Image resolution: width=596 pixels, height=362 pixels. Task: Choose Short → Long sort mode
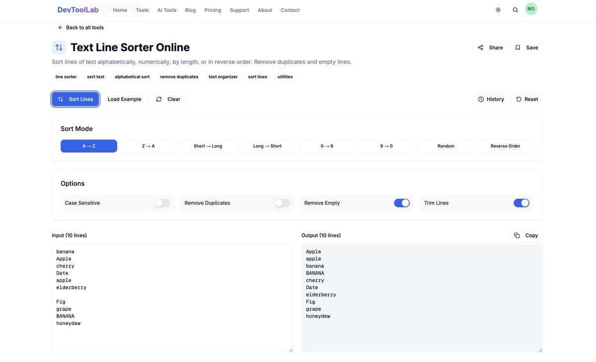[x=208, y=146]
